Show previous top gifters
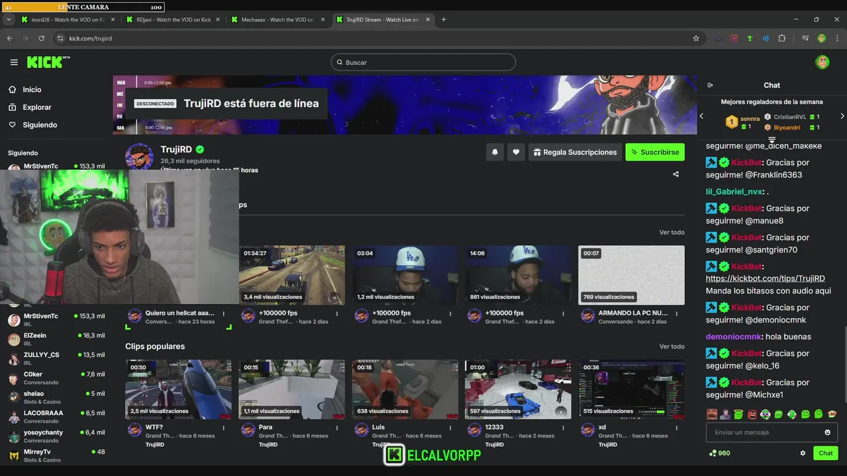 tap(702, 116)
